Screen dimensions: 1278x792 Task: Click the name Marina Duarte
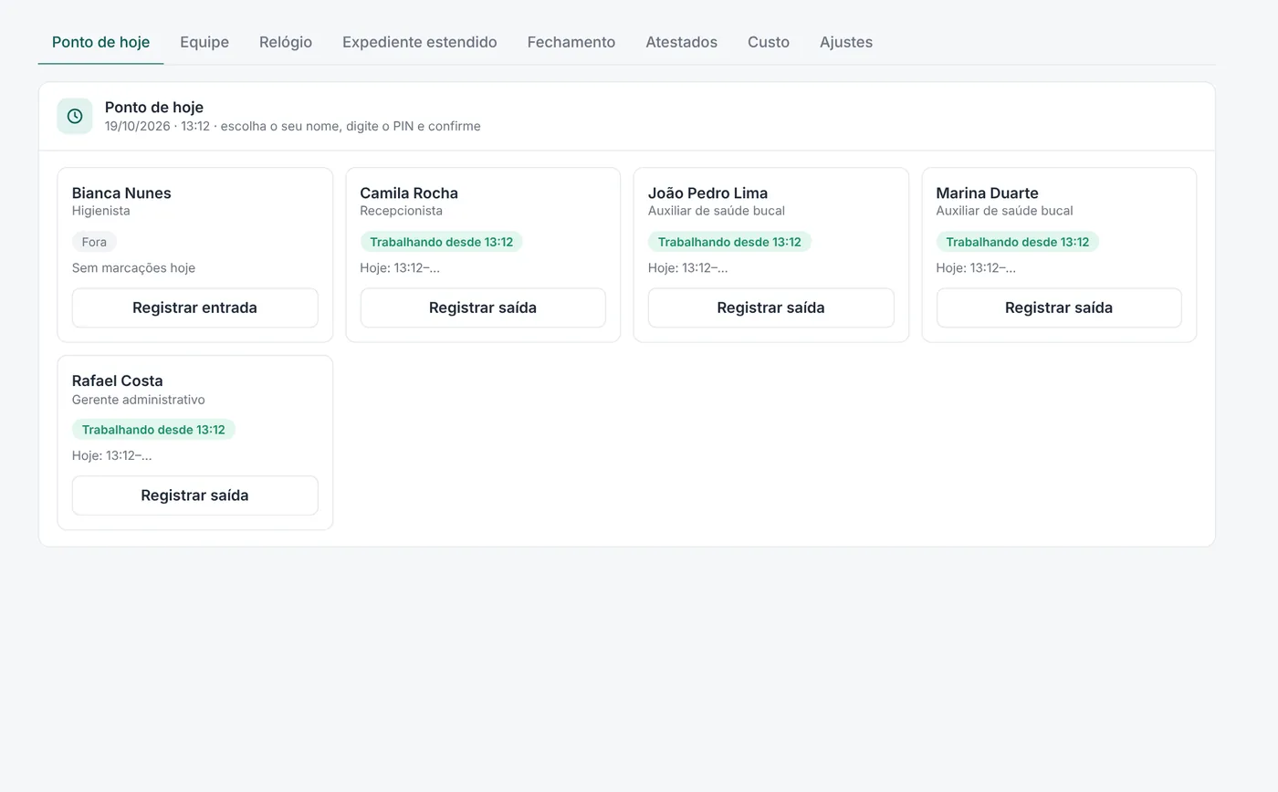[x=987, y=193]
